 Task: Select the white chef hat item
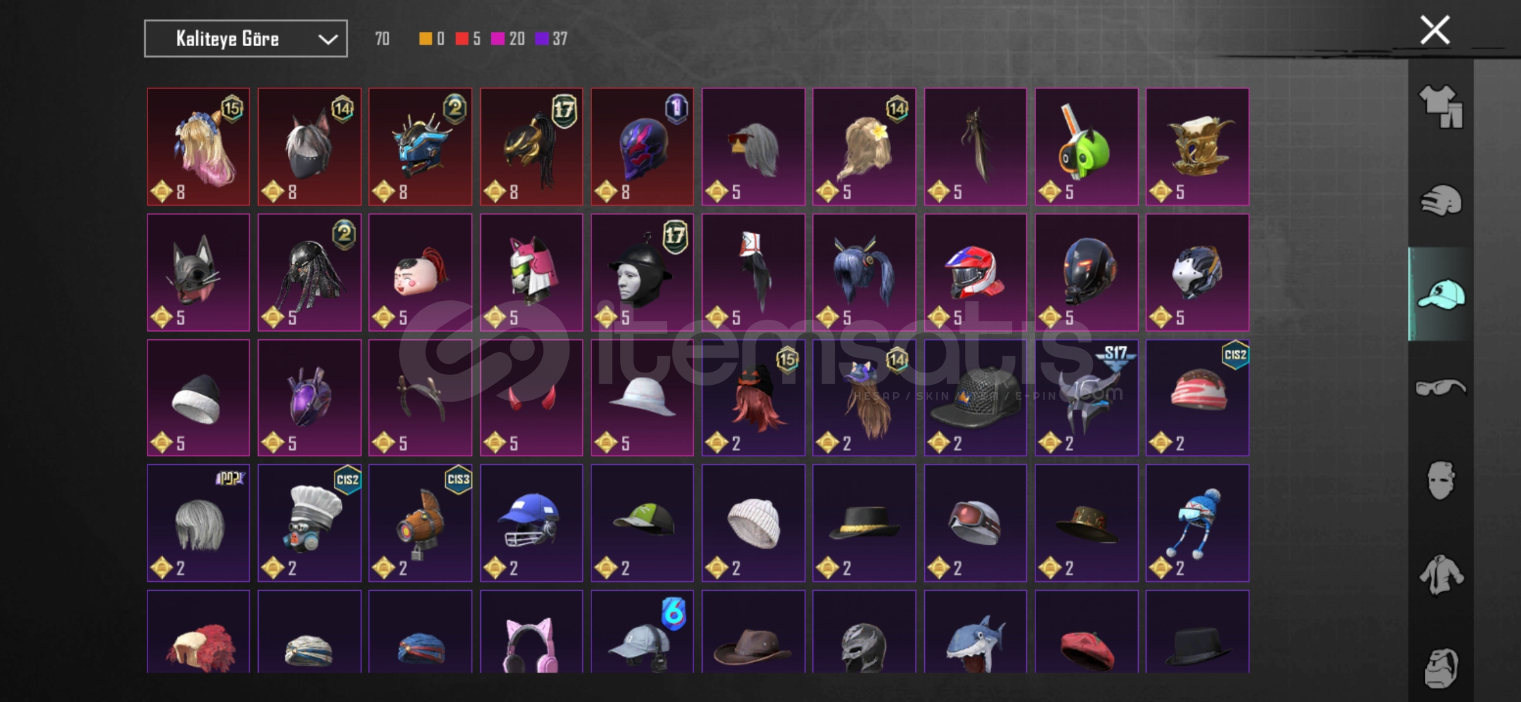pos(309,523)
